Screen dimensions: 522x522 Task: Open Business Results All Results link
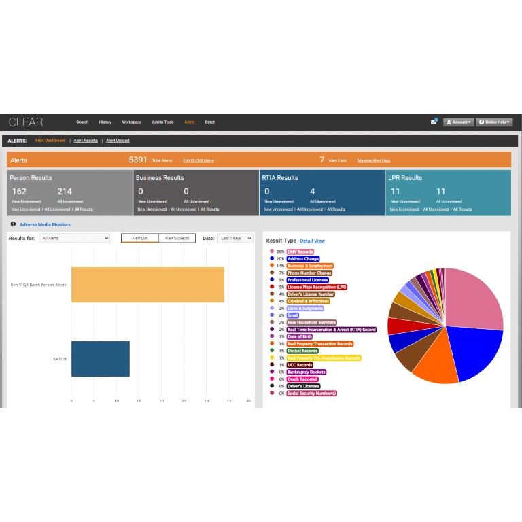(x=210, y=209)
